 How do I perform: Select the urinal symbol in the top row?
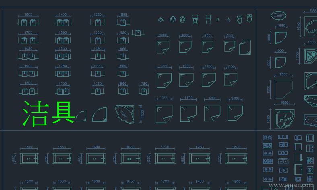173,19
